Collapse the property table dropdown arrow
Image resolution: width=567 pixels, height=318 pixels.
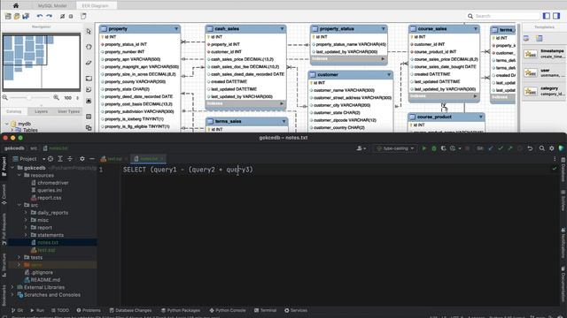[x=176, y=29]
